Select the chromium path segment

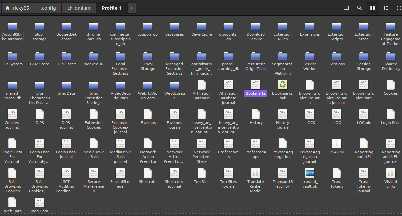point(79,8)
